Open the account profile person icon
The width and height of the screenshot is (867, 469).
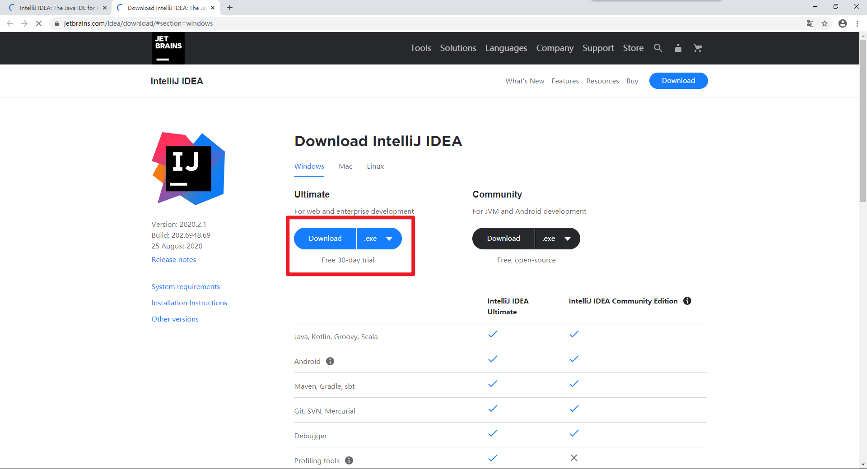point(678,48)
